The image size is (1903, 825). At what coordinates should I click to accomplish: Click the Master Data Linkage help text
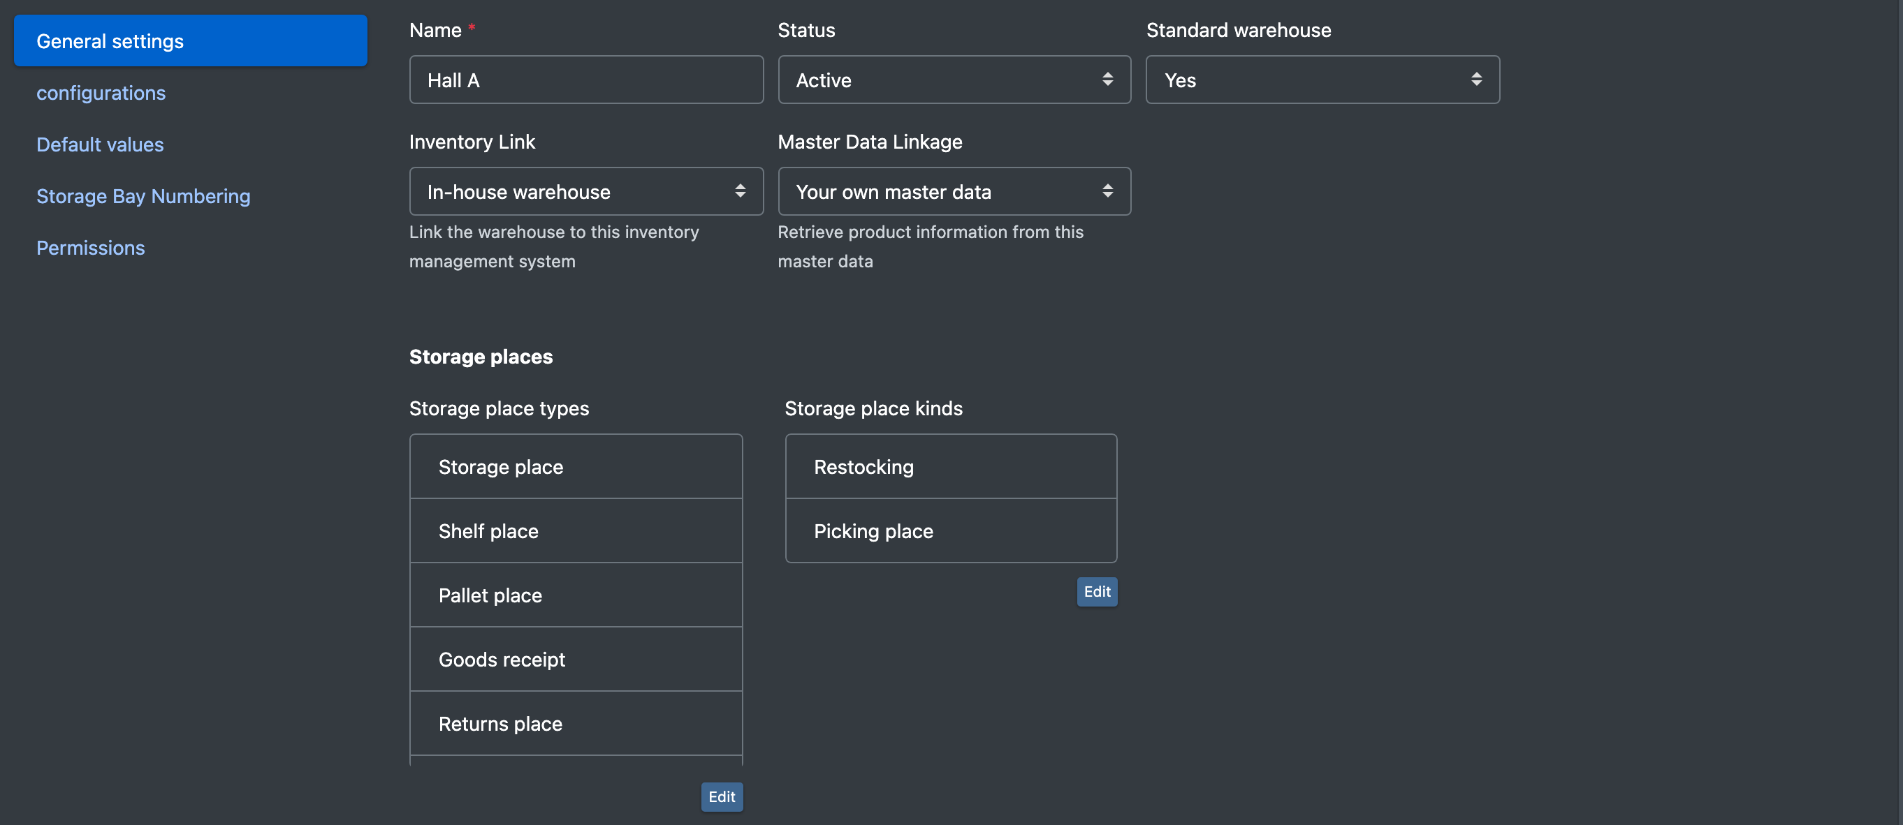[x=930, y=246]
